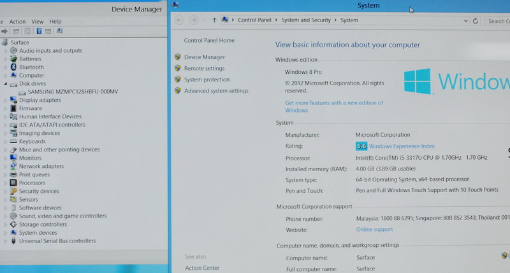Select the SAMSUNG MZMPC128HBFU-000MV disk drive
The width and height of the screenshot is (510, 273).
click(x=73, y=92)
